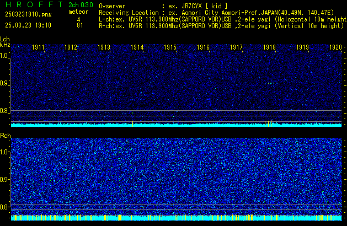Image resolution: width=347 pixels, height=226 pixels.
Task: Click the Rch 0.9 kHz axis label
Action: [4, 179]
